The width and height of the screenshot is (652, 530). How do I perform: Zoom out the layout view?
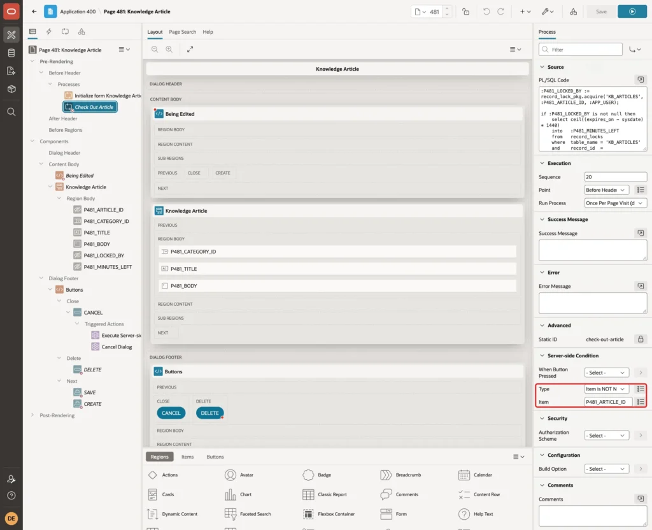[155, 50]
